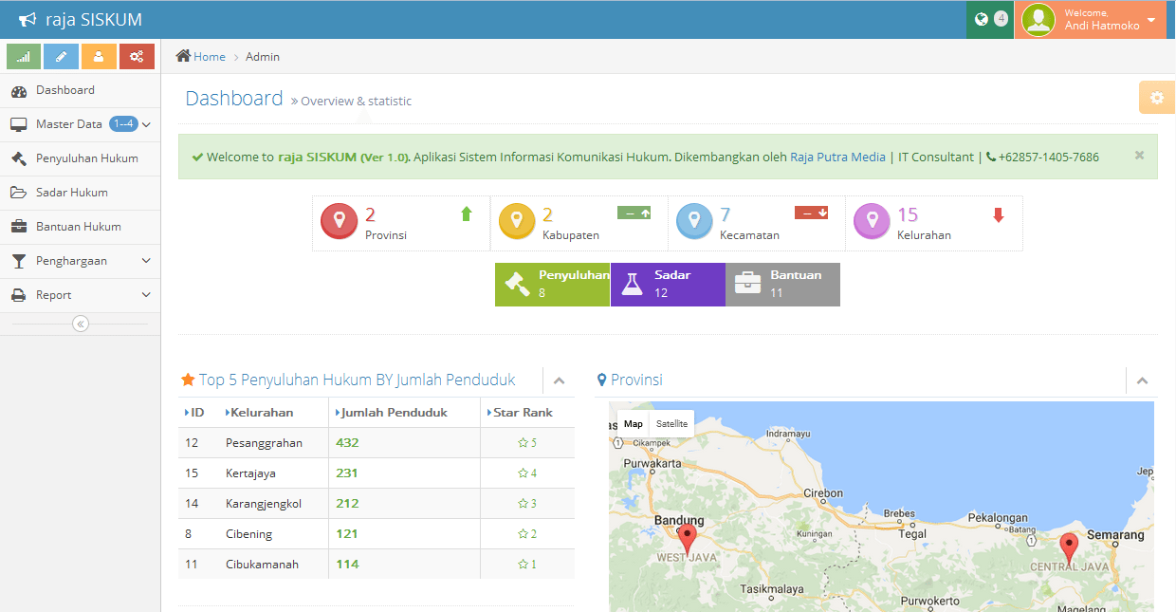Switch map to Satellite view

[671, 424]
